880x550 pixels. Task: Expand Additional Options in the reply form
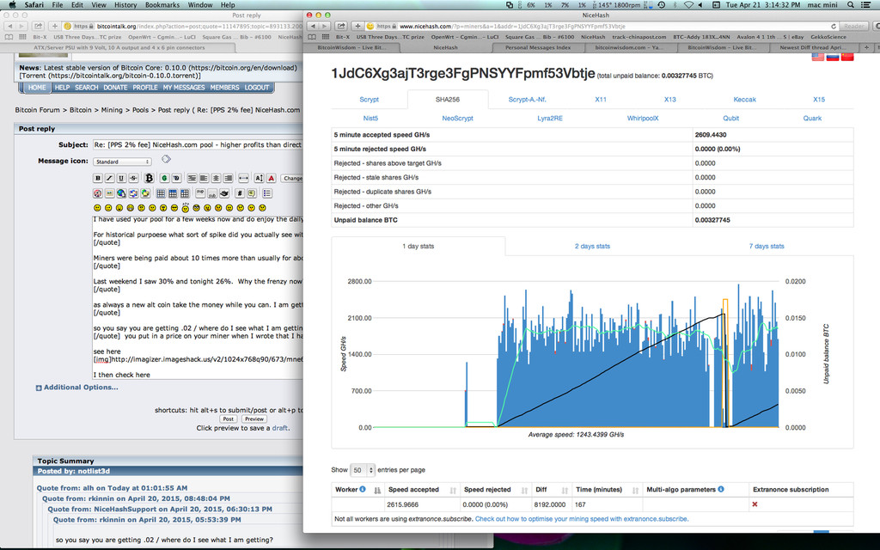[76, 388]
